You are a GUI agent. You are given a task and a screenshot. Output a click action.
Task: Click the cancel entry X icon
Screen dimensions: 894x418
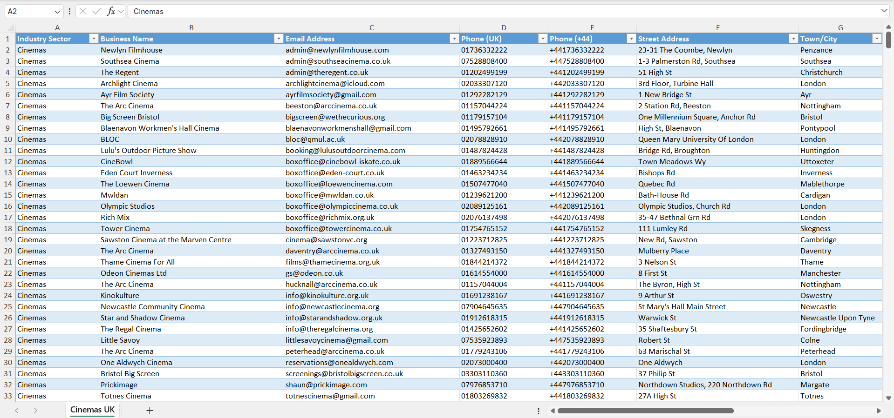83,11
